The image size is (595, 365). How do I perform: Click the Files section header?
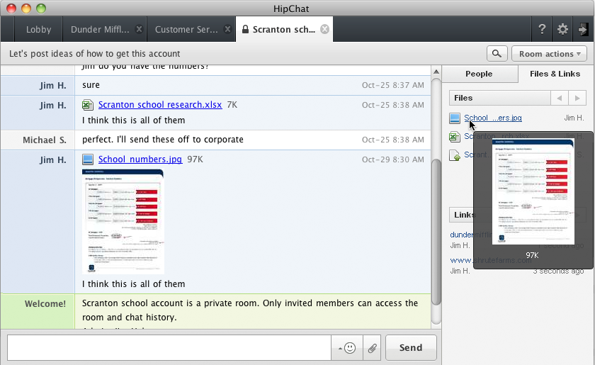point(500,98)
